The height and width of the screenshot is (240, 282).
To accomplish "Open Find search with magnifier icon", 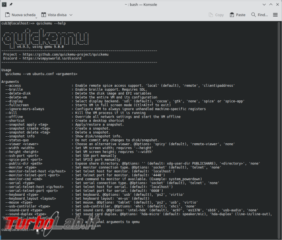I will 259,15.
